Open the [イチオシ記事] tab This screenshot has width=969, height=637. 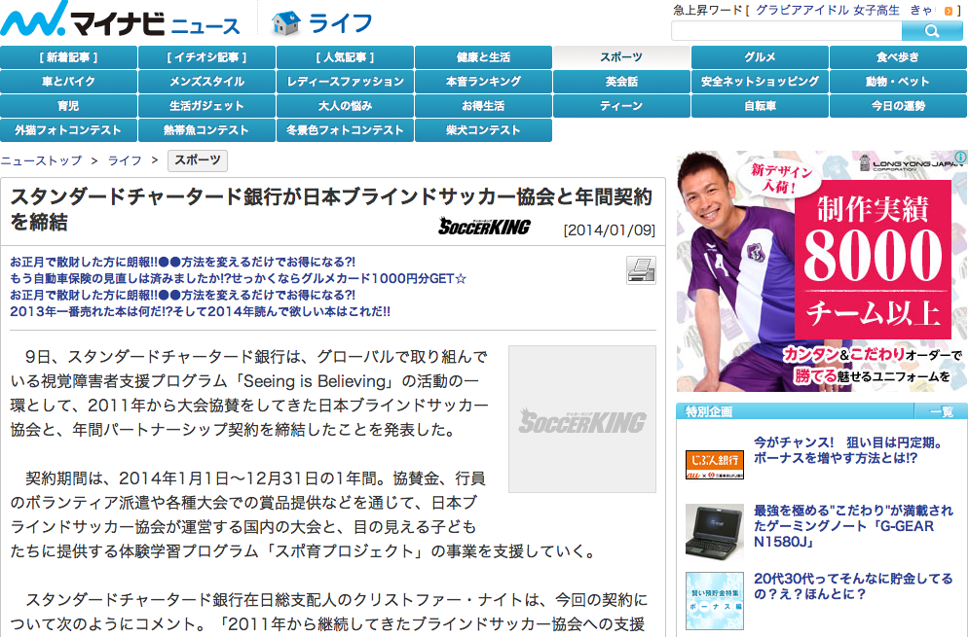pyautogui.click(x=207, y=57)
